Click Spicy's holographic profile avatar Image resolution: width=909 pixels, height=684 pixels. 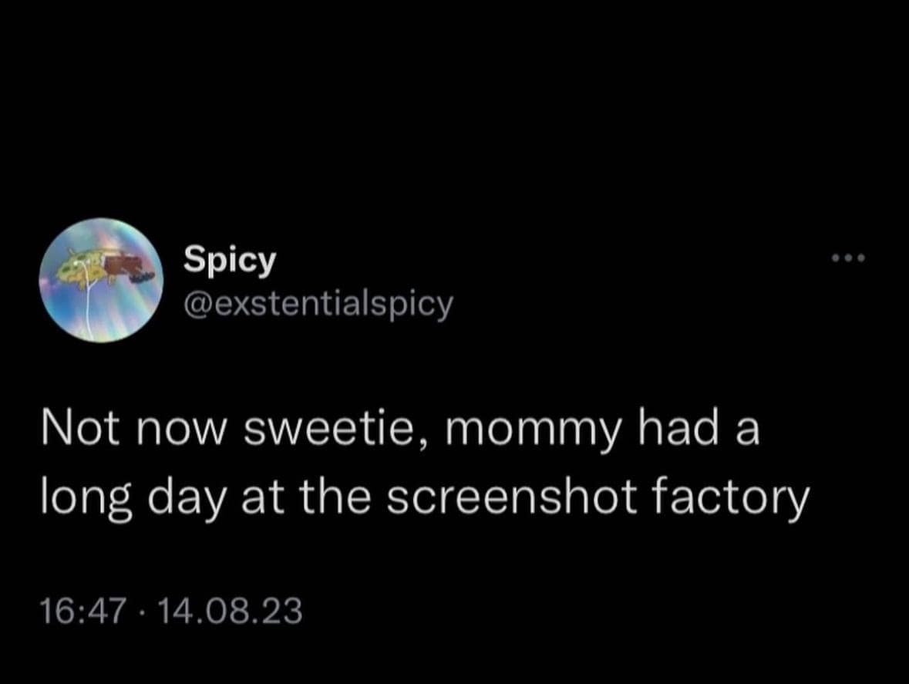tap(101, 280)
